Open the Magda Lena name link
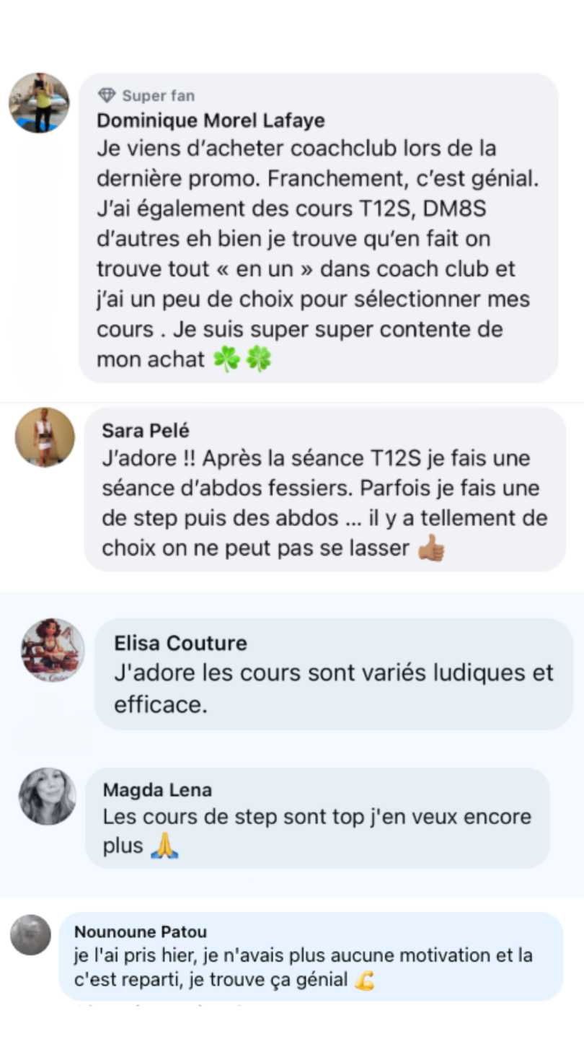The width and height of the screenshot is (584, 1039). click(x=157, y=790)
